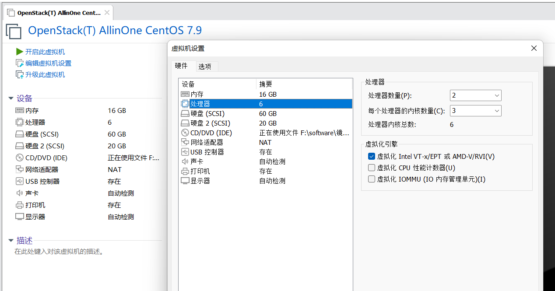The image size is (555, 291).
Task: Click 网络适配器 icon in settings dialog
Action: click(x=185, y=143)
